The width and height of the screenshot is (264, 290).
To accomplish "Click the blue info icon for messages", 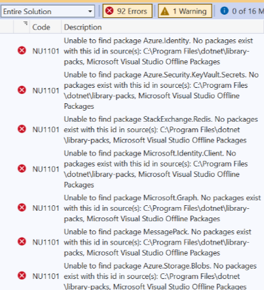I will [224, 10].
